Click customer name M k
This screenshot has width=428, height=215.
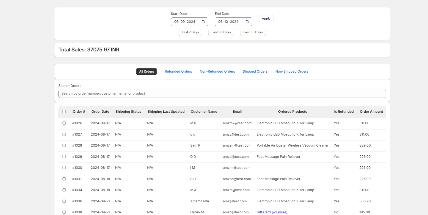[x=193, y=123]
